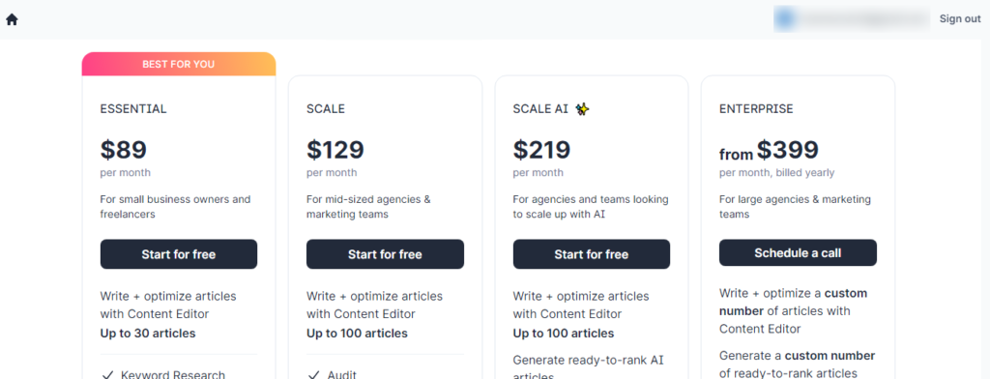The image size is (990, 379).
Task: Open the blurred user account avatar
Action: (785, 19)
